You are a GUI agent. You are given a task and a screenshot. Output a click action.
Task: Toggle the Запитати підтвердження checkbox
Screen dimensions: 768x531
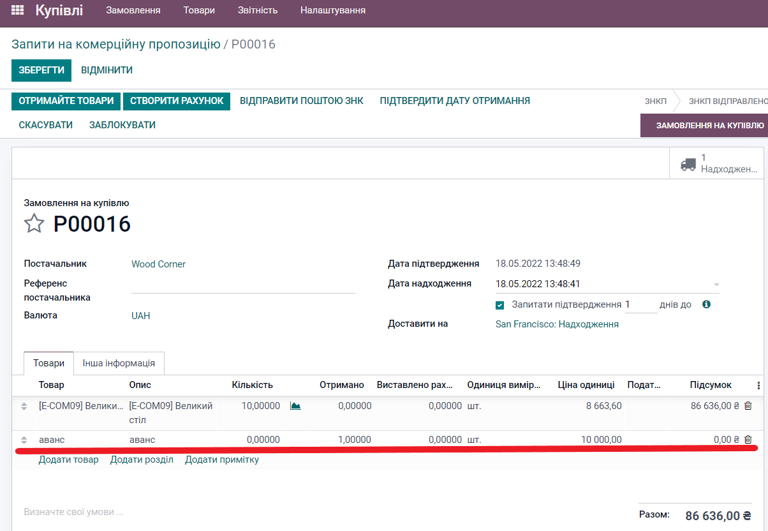coord(499,304)
